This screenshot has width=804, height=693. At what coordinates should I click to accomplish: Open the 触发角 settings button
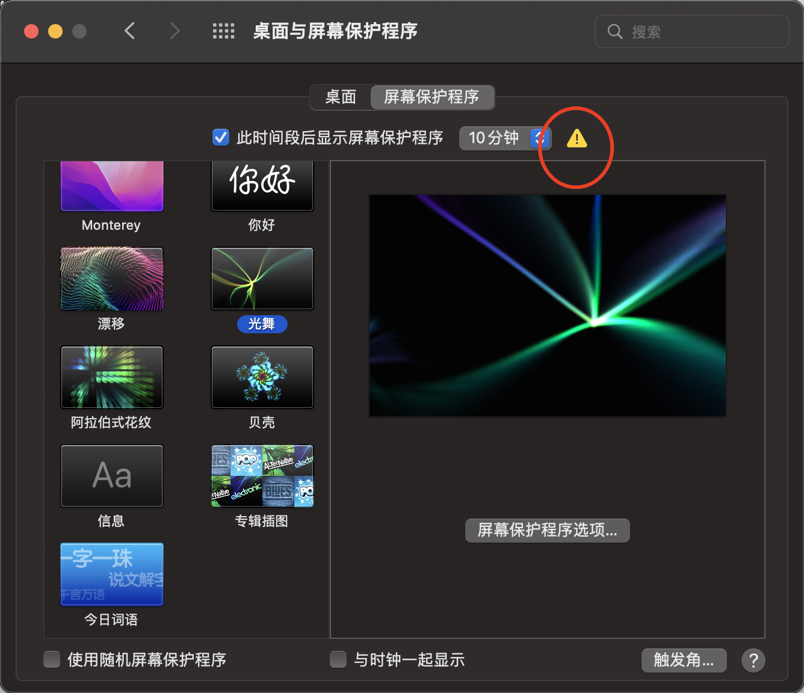tap(684, 661)
